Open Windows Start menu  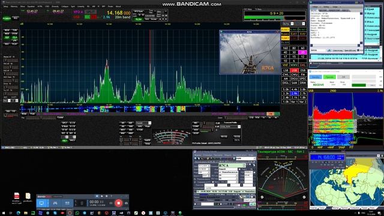tap(4, 213)
